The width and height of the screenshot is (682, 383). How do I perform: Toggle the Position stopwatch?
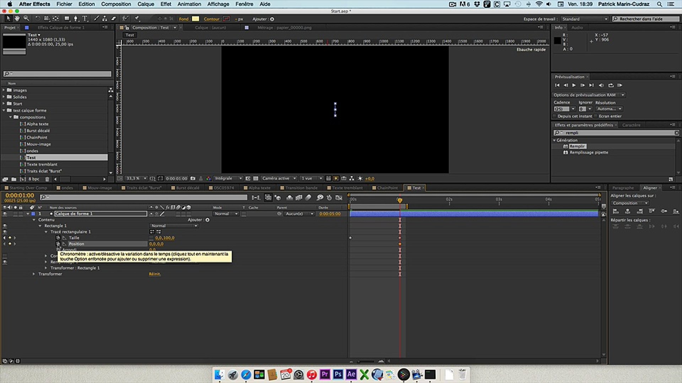tap(58, 244)
